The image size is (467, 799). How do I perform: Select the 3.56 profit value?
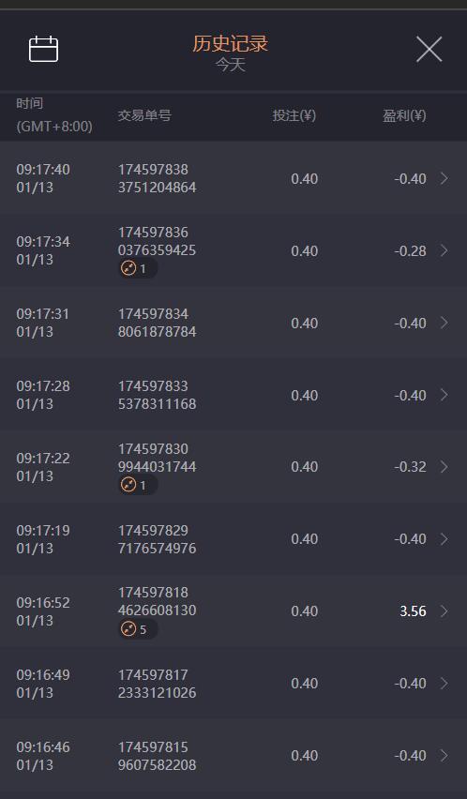pos(413,611)
